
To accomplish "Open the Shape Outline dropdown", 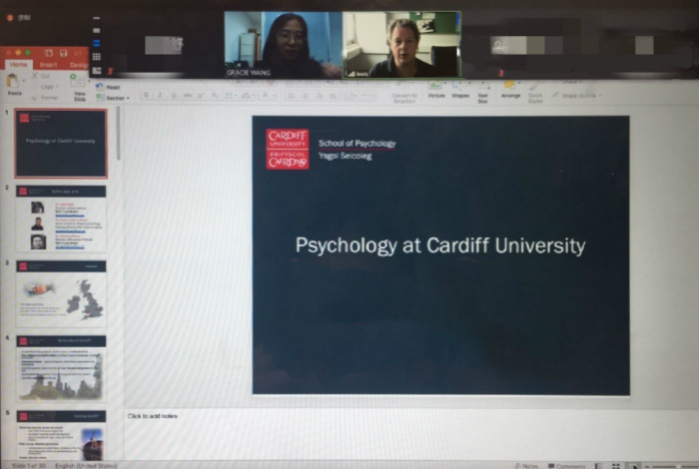I will coord(579,96).
